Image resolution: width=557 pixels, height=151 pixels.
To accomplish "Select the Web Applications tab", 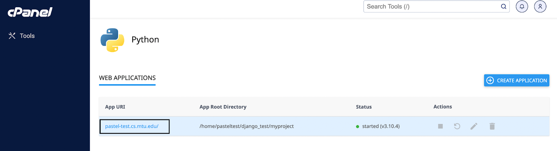I will [x=127, y=78].
